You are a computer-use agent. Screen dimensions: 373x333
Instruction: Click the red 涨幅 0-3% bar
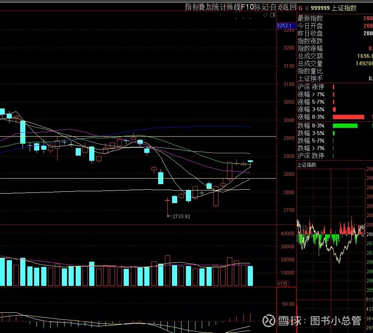click(348, 117)
